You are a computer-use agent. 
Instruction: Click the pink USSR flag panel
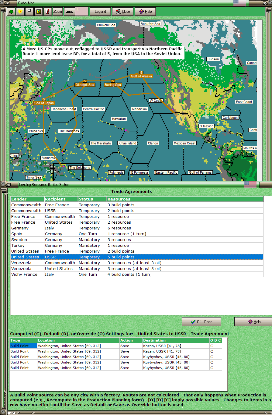pos(81,12)
